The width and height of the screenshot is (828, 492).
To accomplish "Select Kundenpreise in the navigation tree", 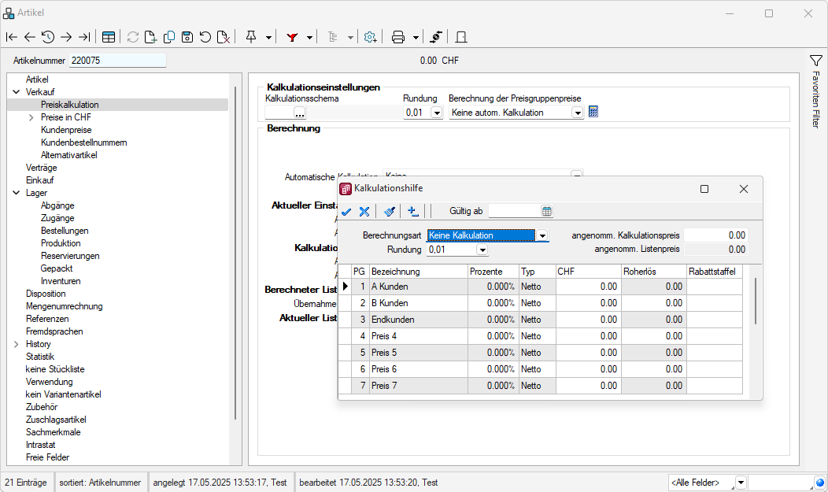I will tap(66, 130).
